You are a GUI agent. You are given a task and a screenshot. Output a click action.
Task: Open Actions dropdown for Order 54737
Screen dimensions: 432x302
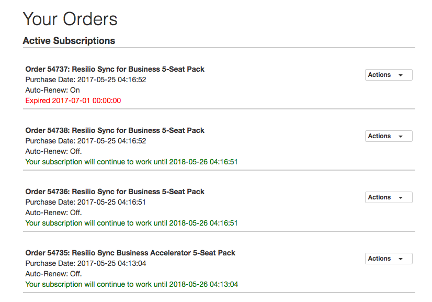pyautogui.click(x=388, y=75)
